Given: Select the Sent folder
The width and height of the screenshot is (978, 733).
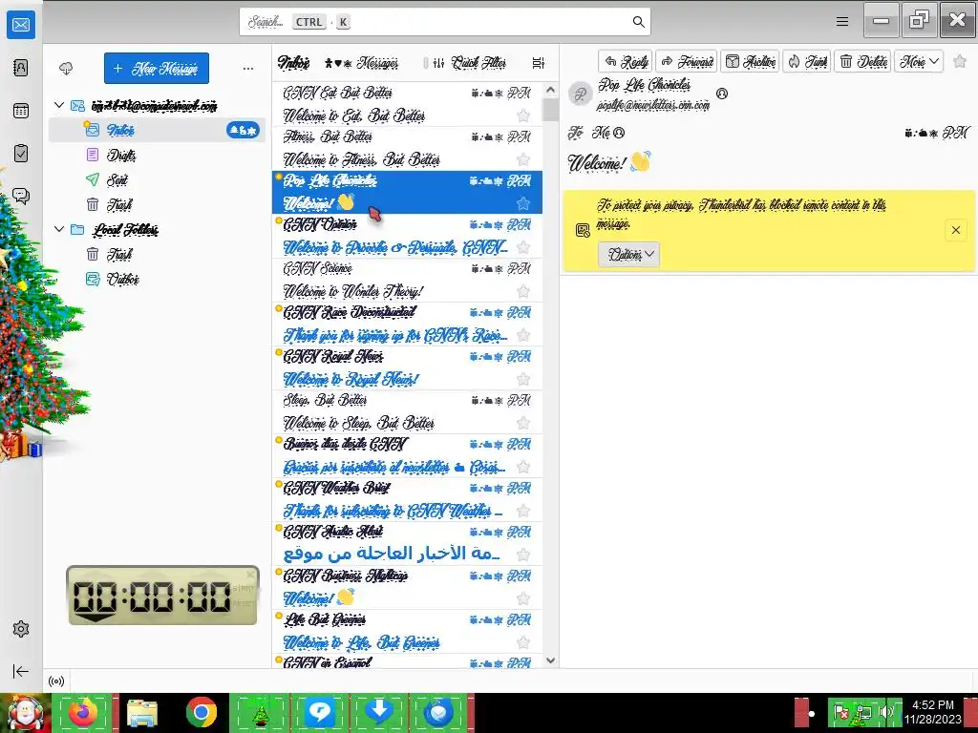Looking at the screenshot, I should tap(158, 179).
